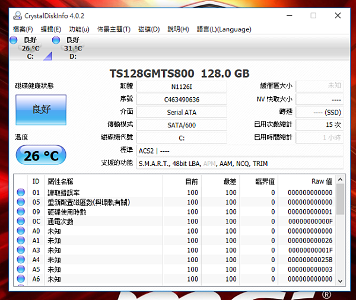
Task: Select the 通電次數 attribute row
Action: (174, 221)
